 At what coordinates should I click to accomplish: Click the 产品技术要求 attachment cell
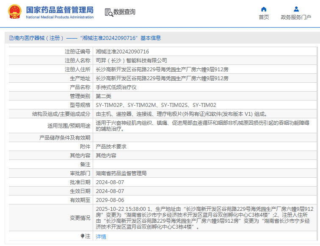111,146
